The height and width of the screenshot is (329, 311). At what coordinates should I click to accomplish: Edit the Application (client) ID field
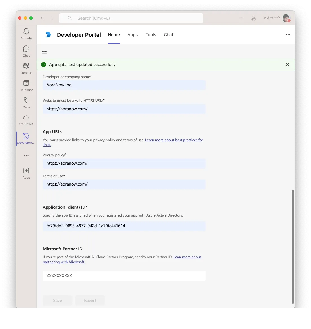tap(124, 226)
